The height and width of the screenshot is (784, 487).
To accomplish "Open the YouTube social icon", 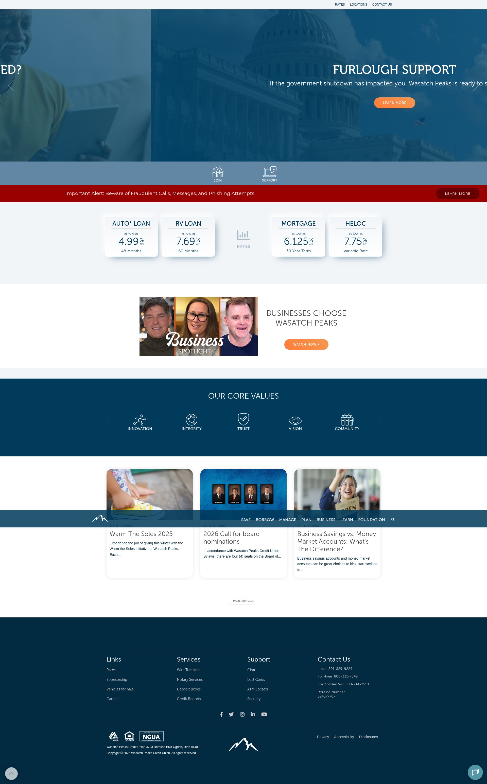I will pyautogui.click(x=264, y=715).
